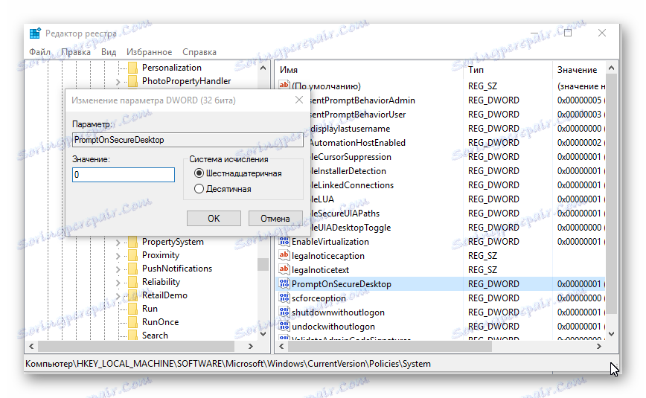Select the Personalization tree item label

(172, 68)
